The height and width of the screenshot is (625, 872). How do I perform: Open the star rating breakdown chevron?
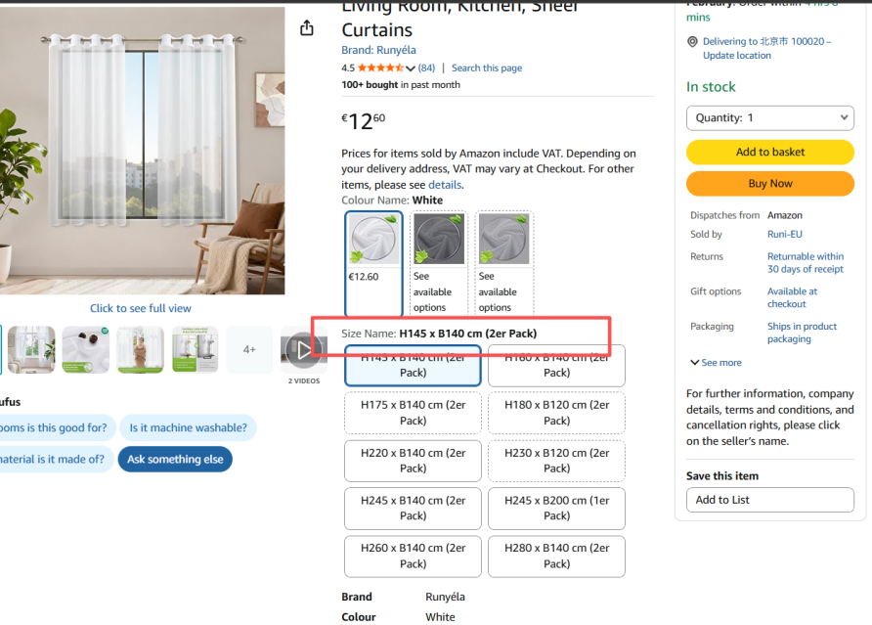click(411, 68)
